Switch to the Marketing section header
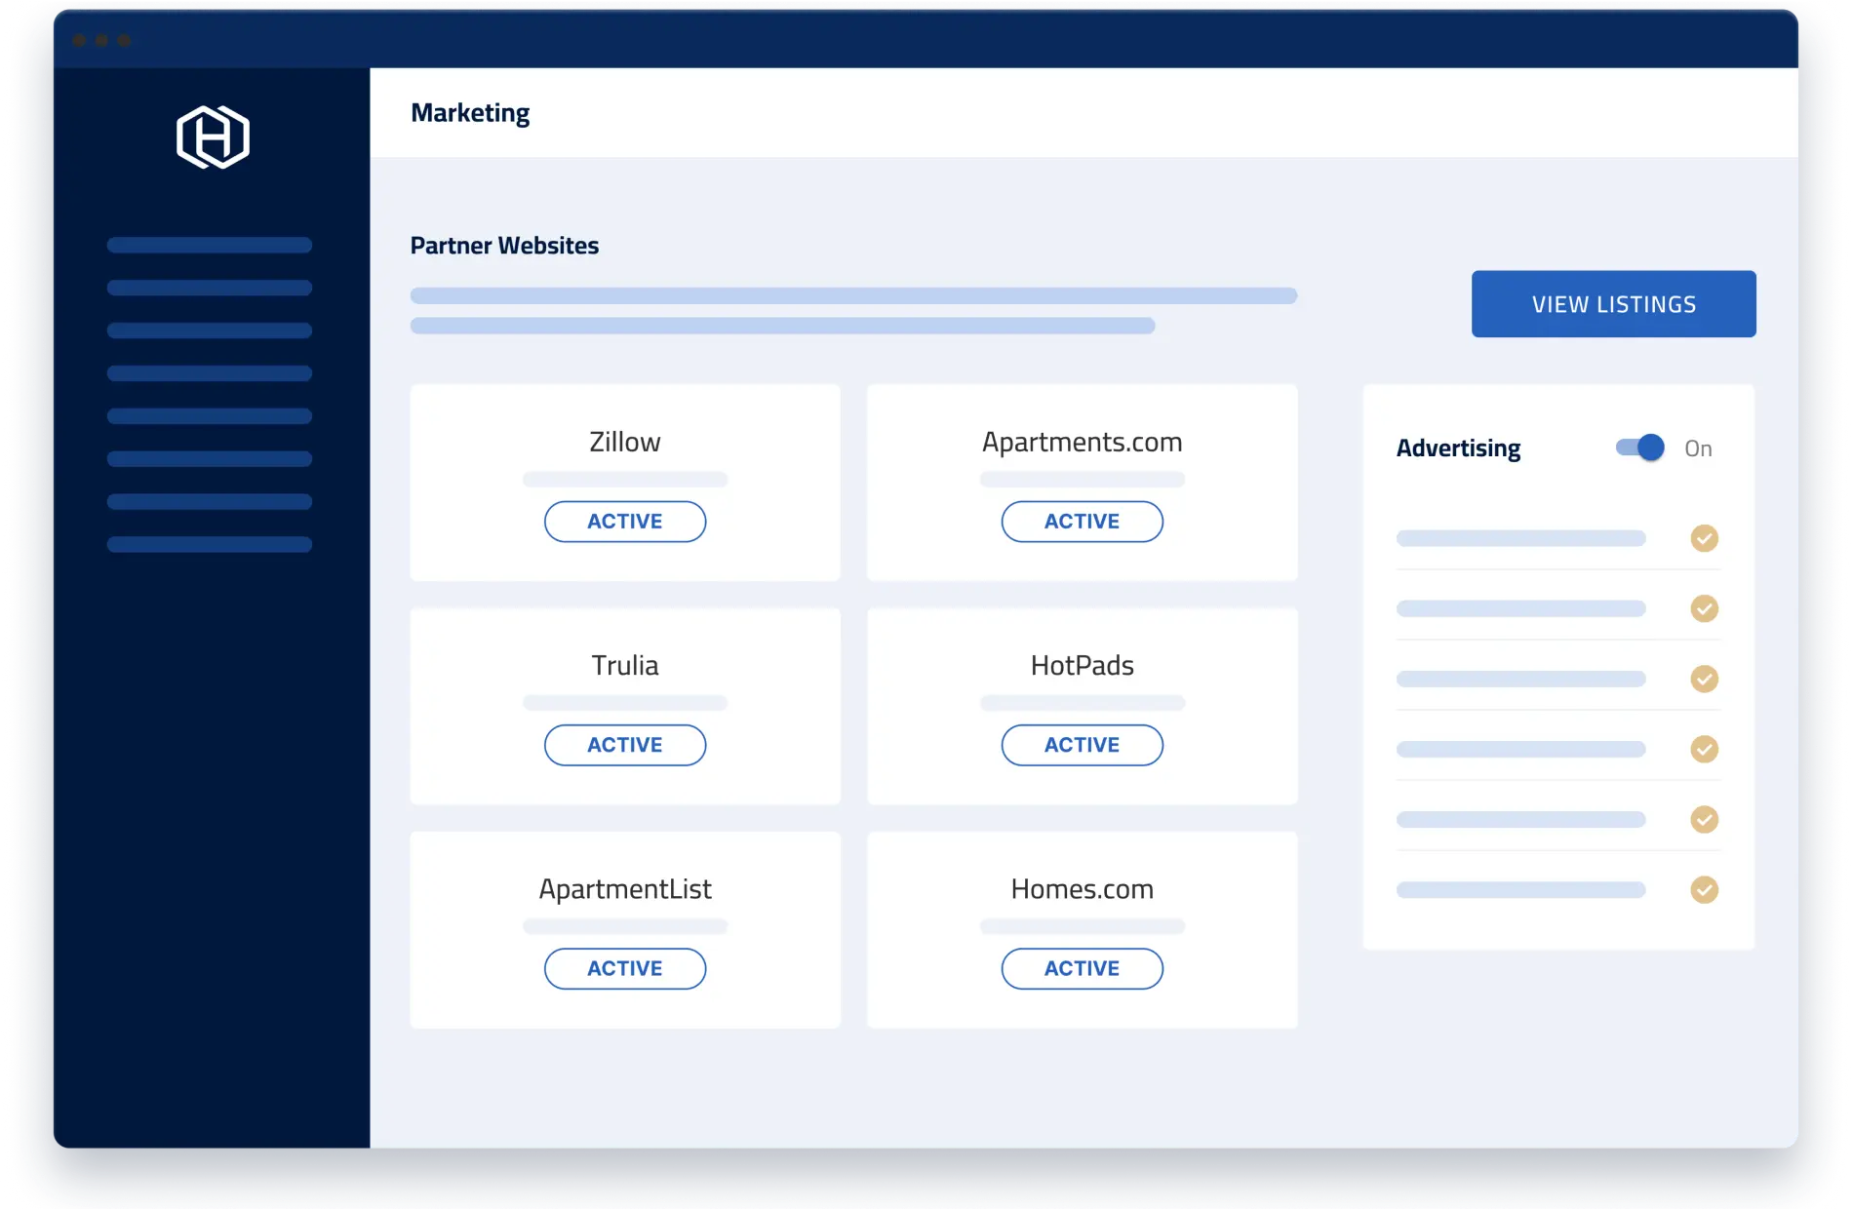The width and height of the screenshot is (1852, 1209). point(470,112)
